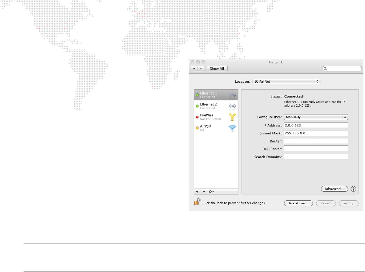The image size is (365, 272).
Task: Click the FireWire service icon
Action: click(x=232, y=117)
